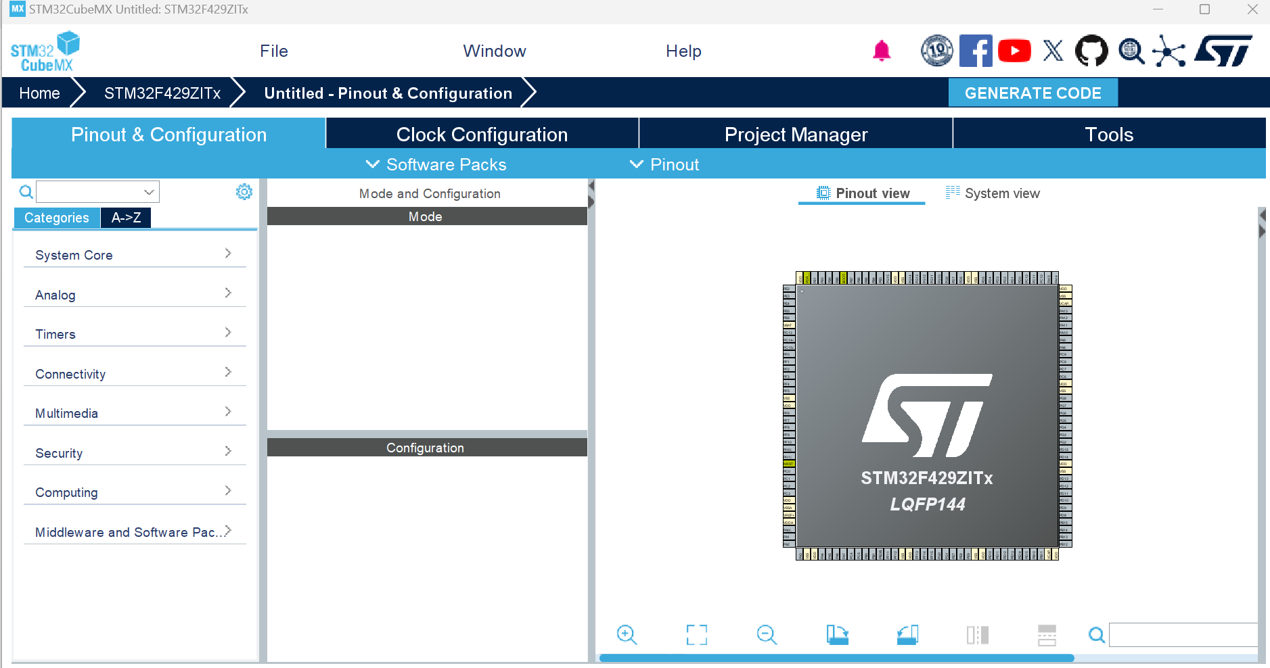Open the ST Wiki search icon

tap(1131, 50)
